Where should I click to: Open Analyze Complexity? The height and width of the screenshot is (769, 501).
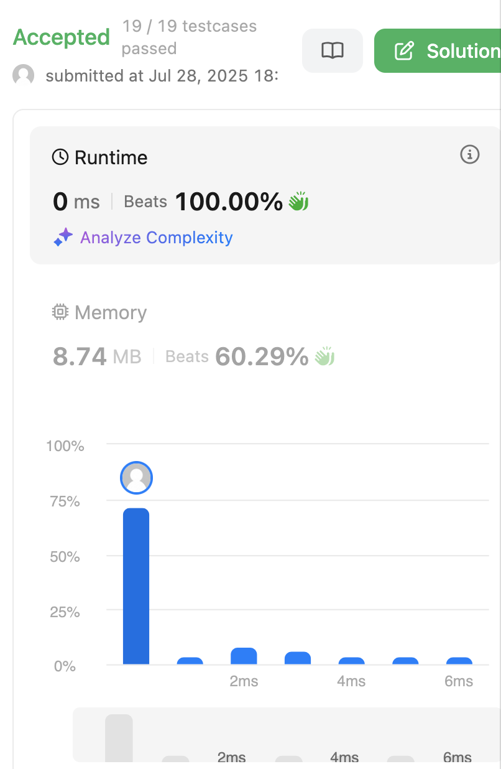156,237
